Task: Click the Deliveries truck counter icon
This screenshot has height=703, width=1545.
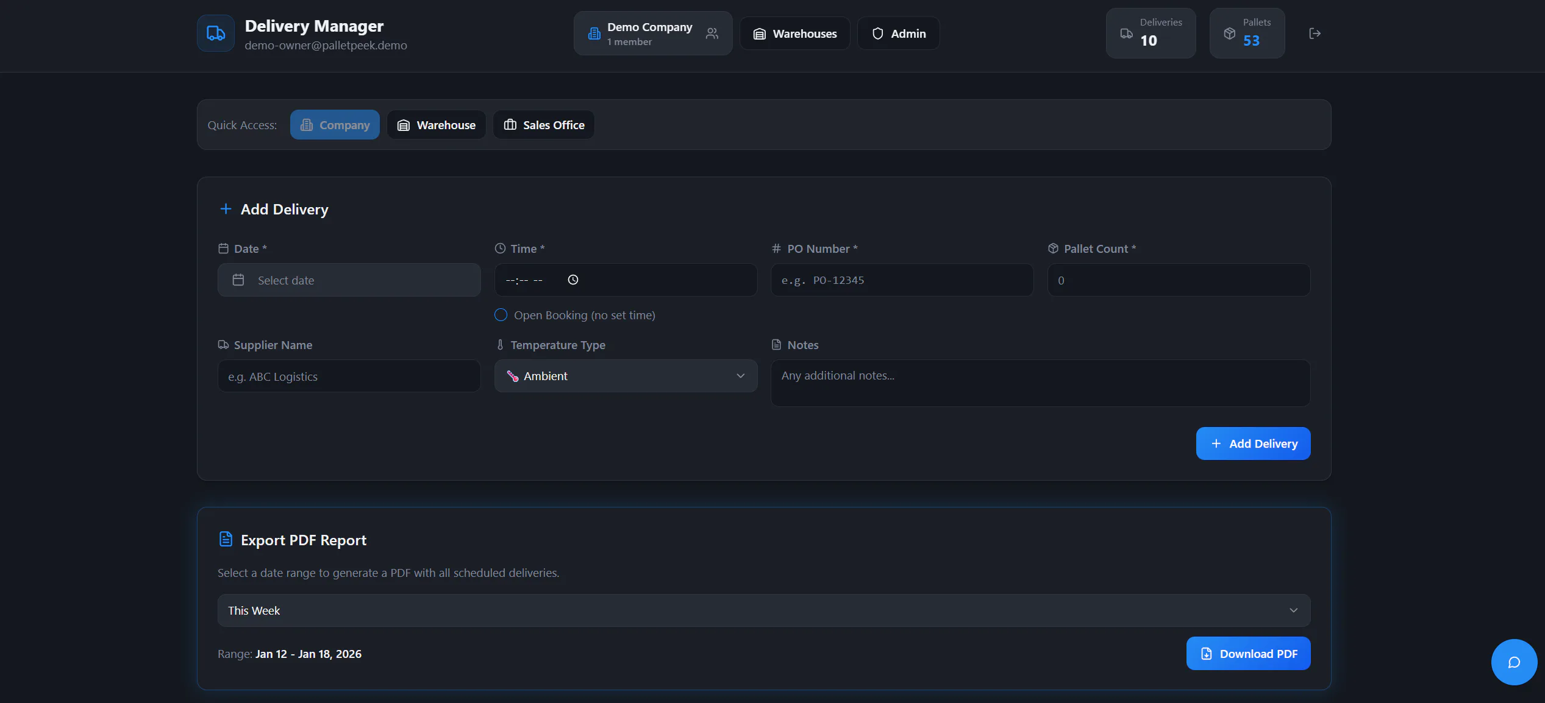Action: point(1126,34)
